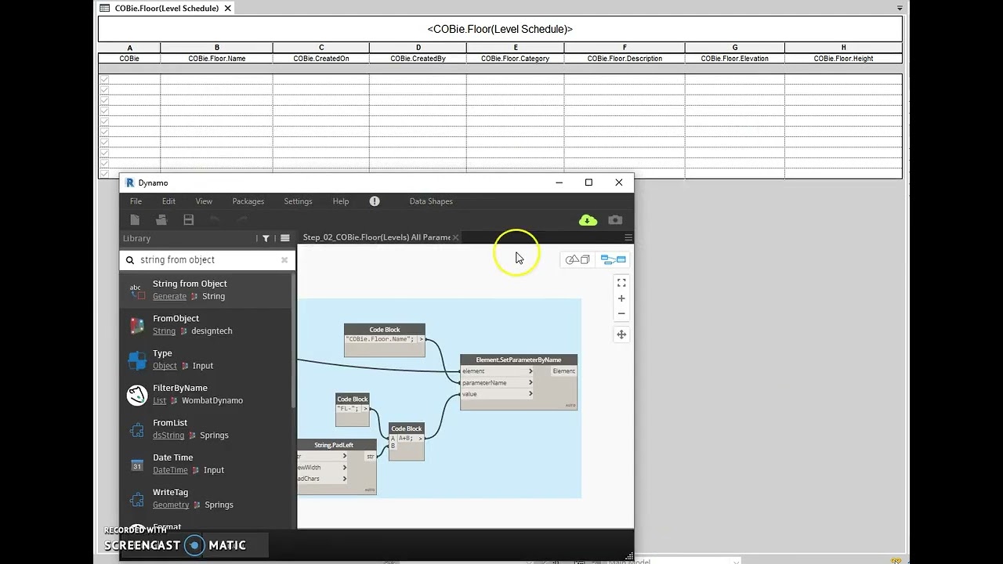The width and height of the screenshot is (1003, 564).
Task: Click the Date Time calendar icon
Action: (137, 465)
